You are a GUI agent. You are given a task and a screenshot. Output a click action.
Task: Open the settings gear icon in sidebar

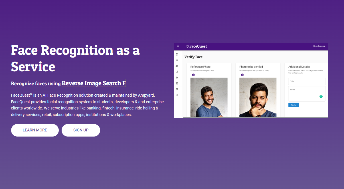177,78
